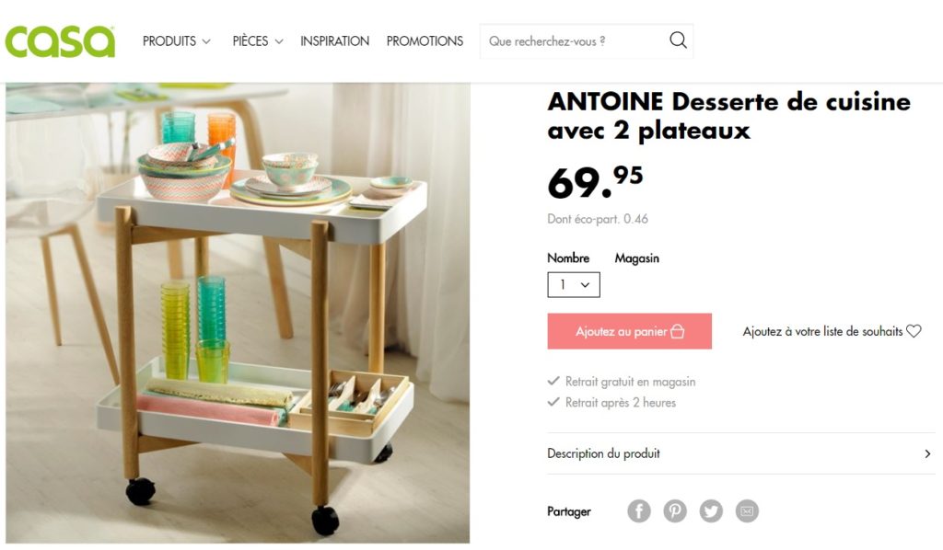943x550 pixels.
Task: Expand the PRODUITS menu chevron
Action: point(206,41)
